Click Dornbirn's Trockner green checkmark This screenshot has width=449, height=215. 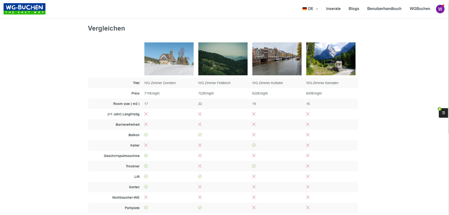pos(146,166)
